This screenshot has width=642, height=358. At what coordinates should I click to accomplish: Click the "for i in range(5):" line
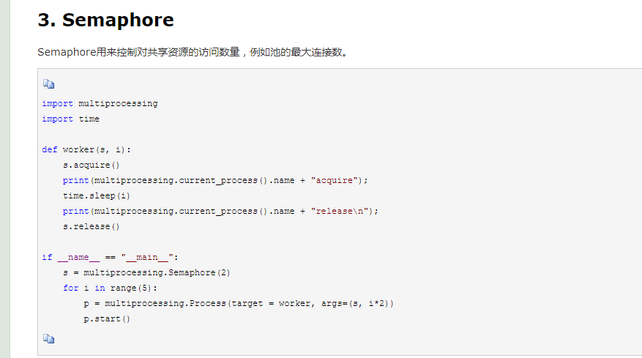(110, 288)
